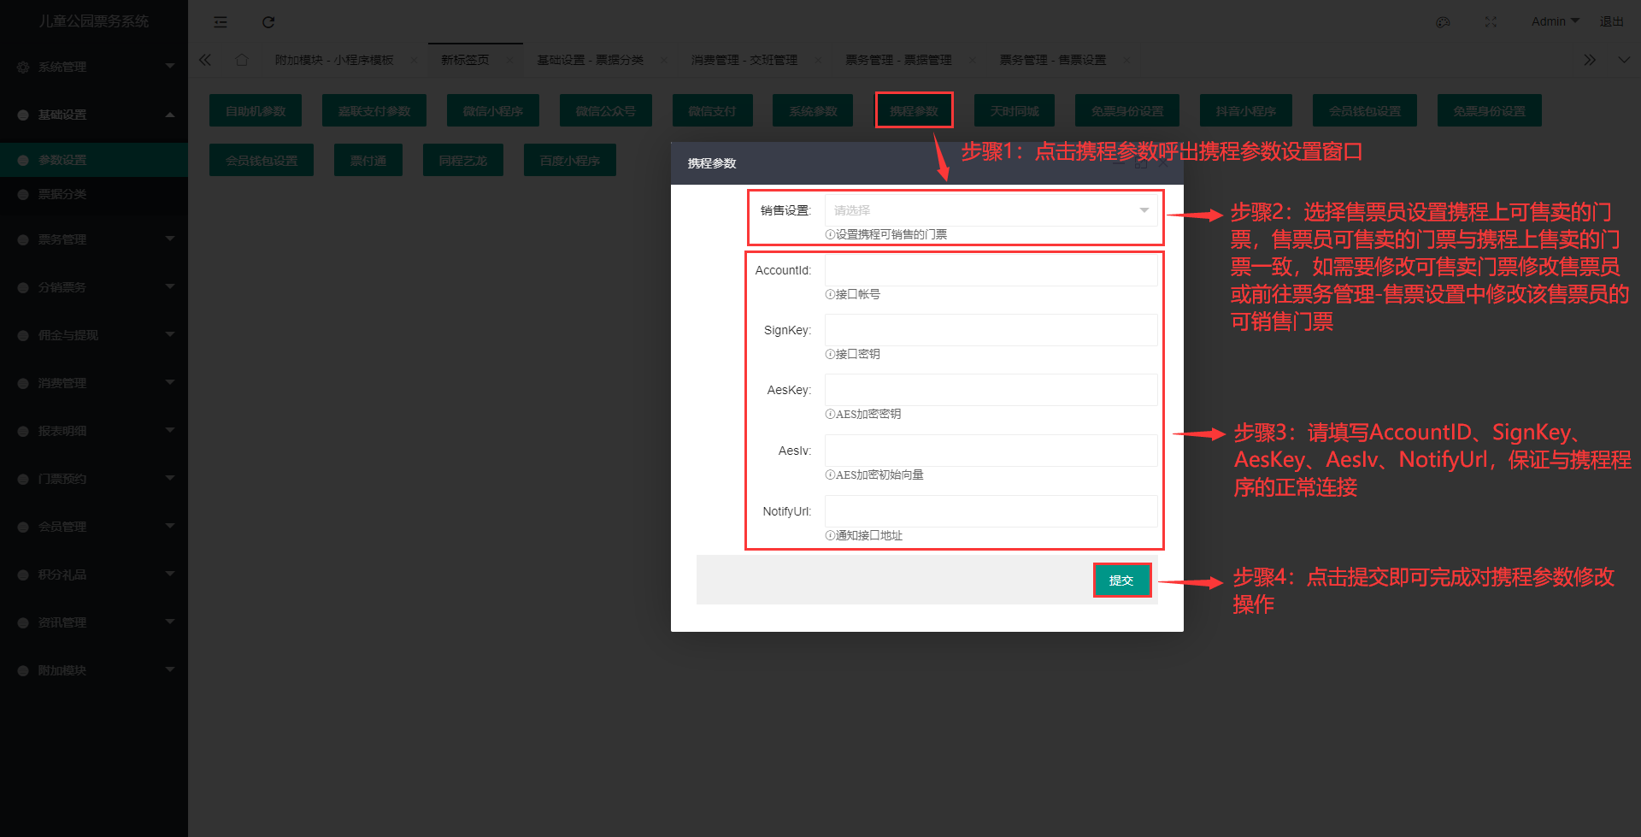Open the 票付通 settings button
The height and width of the screenshot is (837, 1641).
coord(368,160)
